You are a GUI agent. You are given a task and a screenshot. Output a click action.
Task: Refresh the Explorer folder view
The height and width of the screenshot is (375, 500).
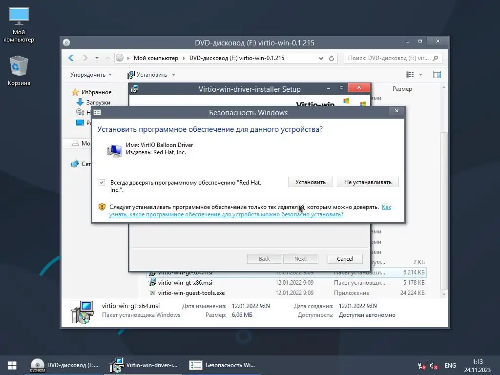coord(332,58)
